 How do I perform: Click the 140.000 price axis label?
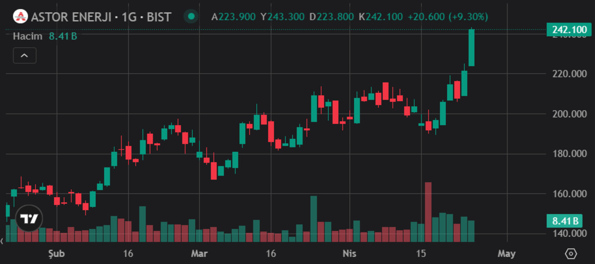click(569, 234)
